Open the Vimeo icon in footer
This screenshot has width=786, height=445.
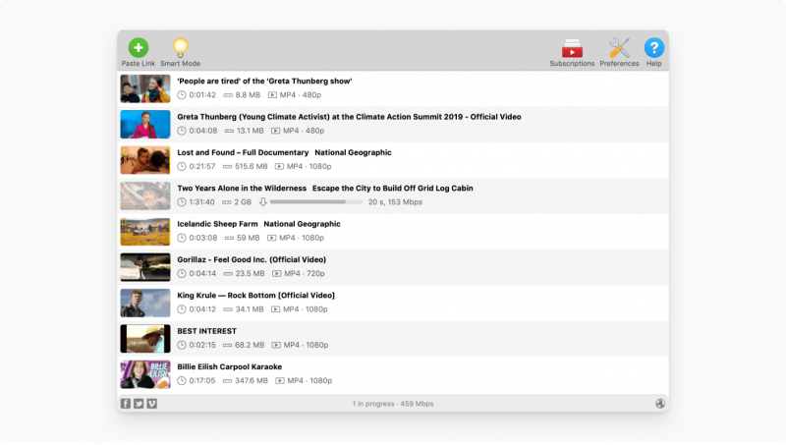151,404
